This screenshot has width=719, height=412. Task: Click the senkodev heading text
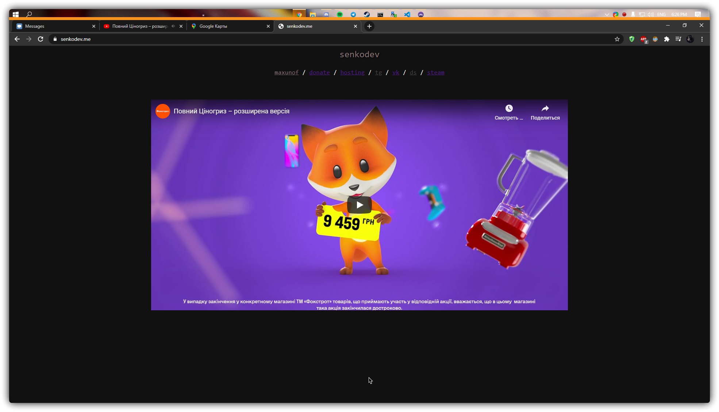tap(359, 54)
